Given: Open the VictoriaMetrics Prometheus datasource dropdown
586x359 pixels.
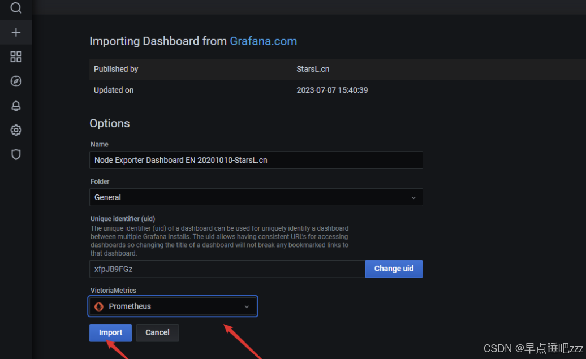Looking at the screenshot, I should point(173,306).
